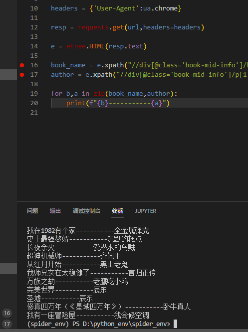Click terminal output line 我师兄实在太稳健了
This screenshot has height=332, width=248.
pyautogui.click(x=91, y=273)
